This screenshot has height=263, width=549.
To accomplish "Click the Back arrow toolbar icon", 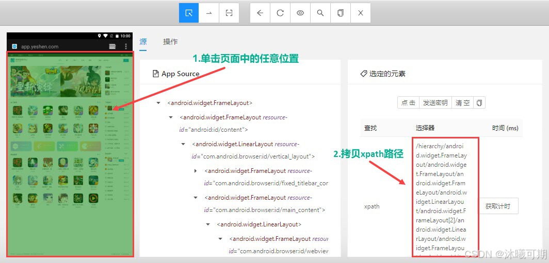I will 260,13.
